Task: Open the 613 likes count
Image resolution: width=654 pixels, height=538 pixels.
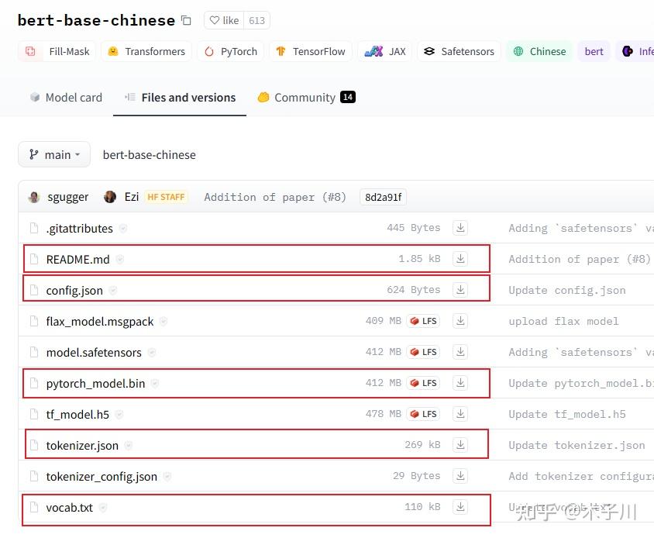Action: (x=256, y=20)
